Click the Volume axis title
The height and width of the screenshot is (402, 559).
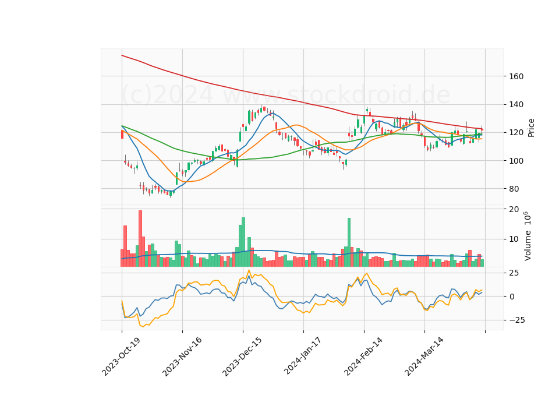(528, 236)
